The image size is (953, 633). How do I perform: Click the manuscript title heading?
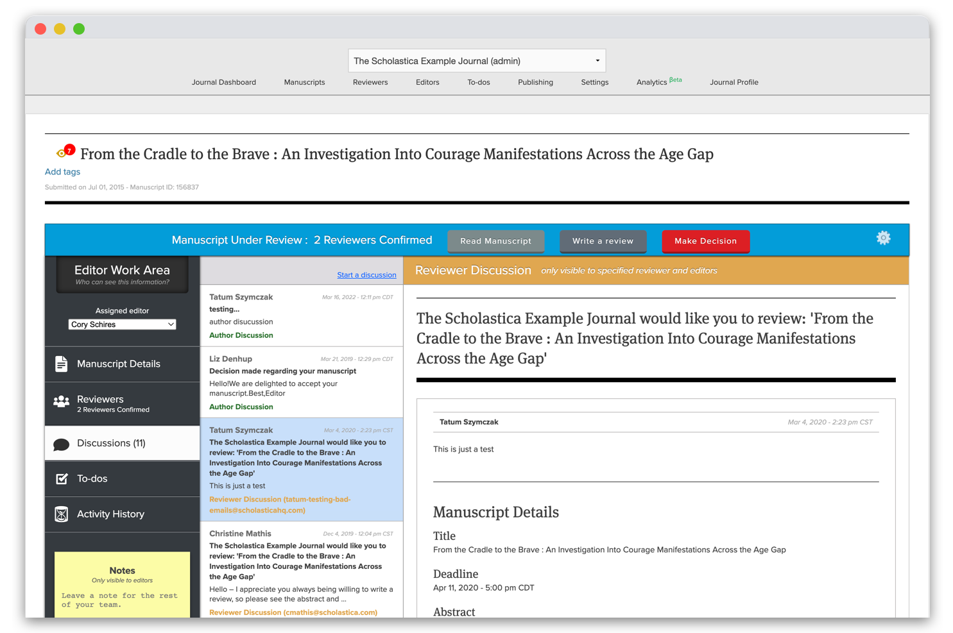397,154
